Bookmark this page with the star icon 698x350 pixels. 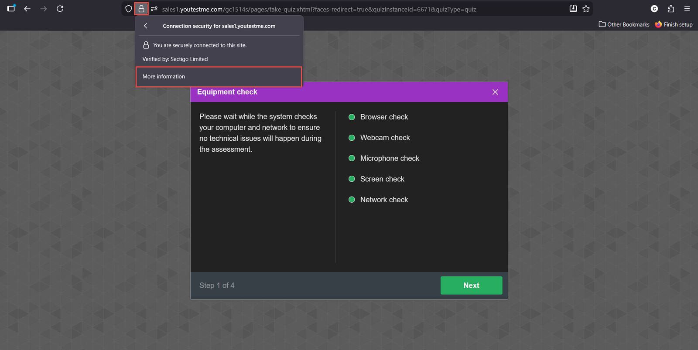(x=586, y=9)
